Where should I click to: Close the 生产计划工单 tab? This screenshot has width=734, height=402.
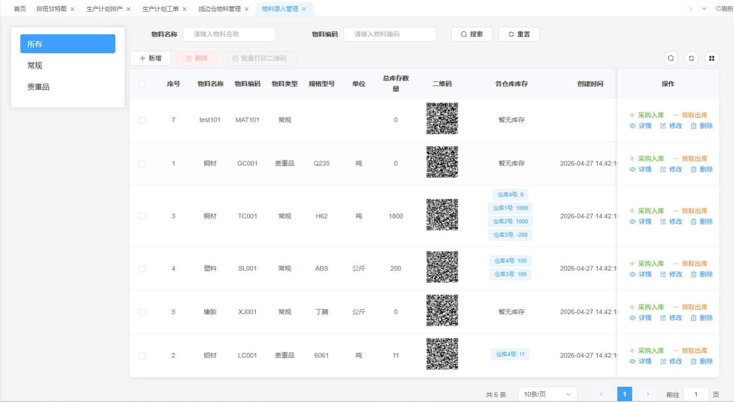184,9
